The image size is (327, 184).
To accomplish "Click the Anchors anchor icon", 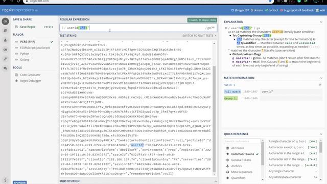I will (227, 166).
